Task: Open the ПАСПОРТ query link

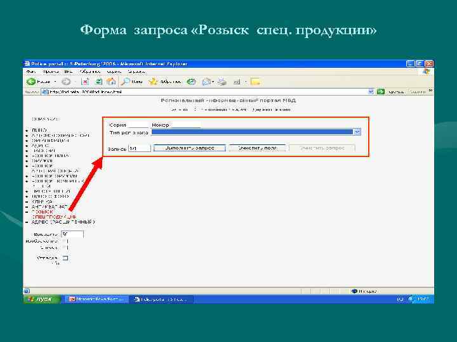Action: click(43, 151)
